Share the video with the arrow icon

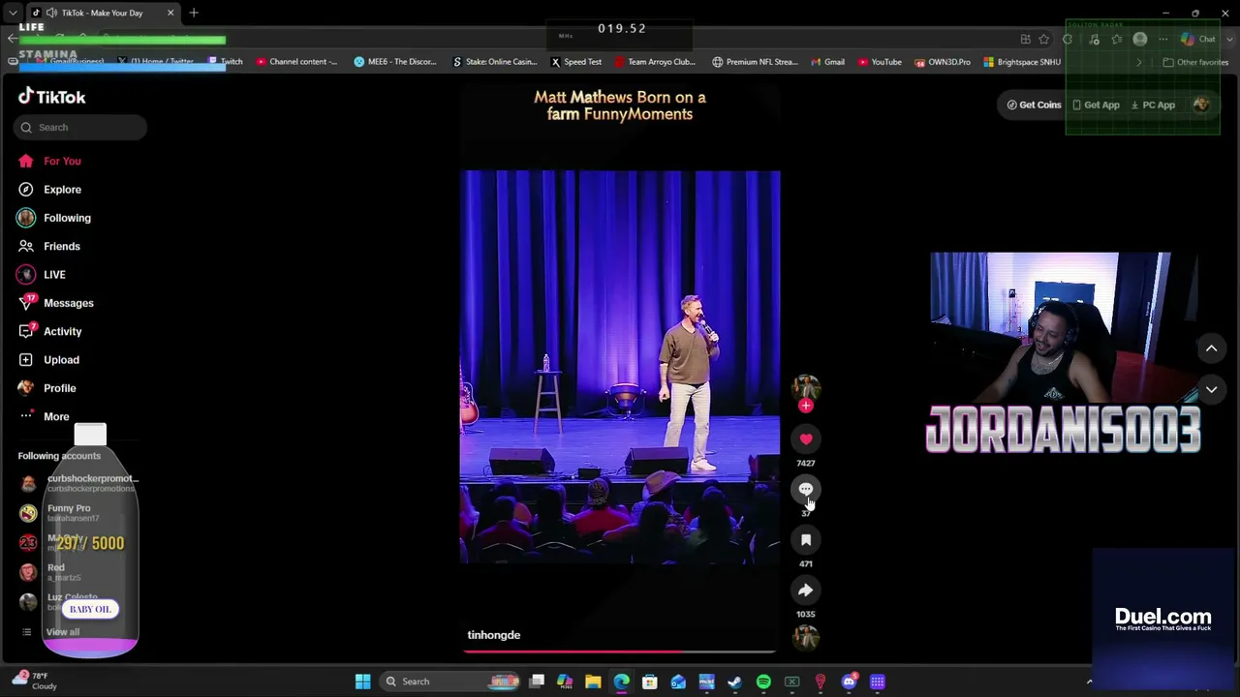806,591
